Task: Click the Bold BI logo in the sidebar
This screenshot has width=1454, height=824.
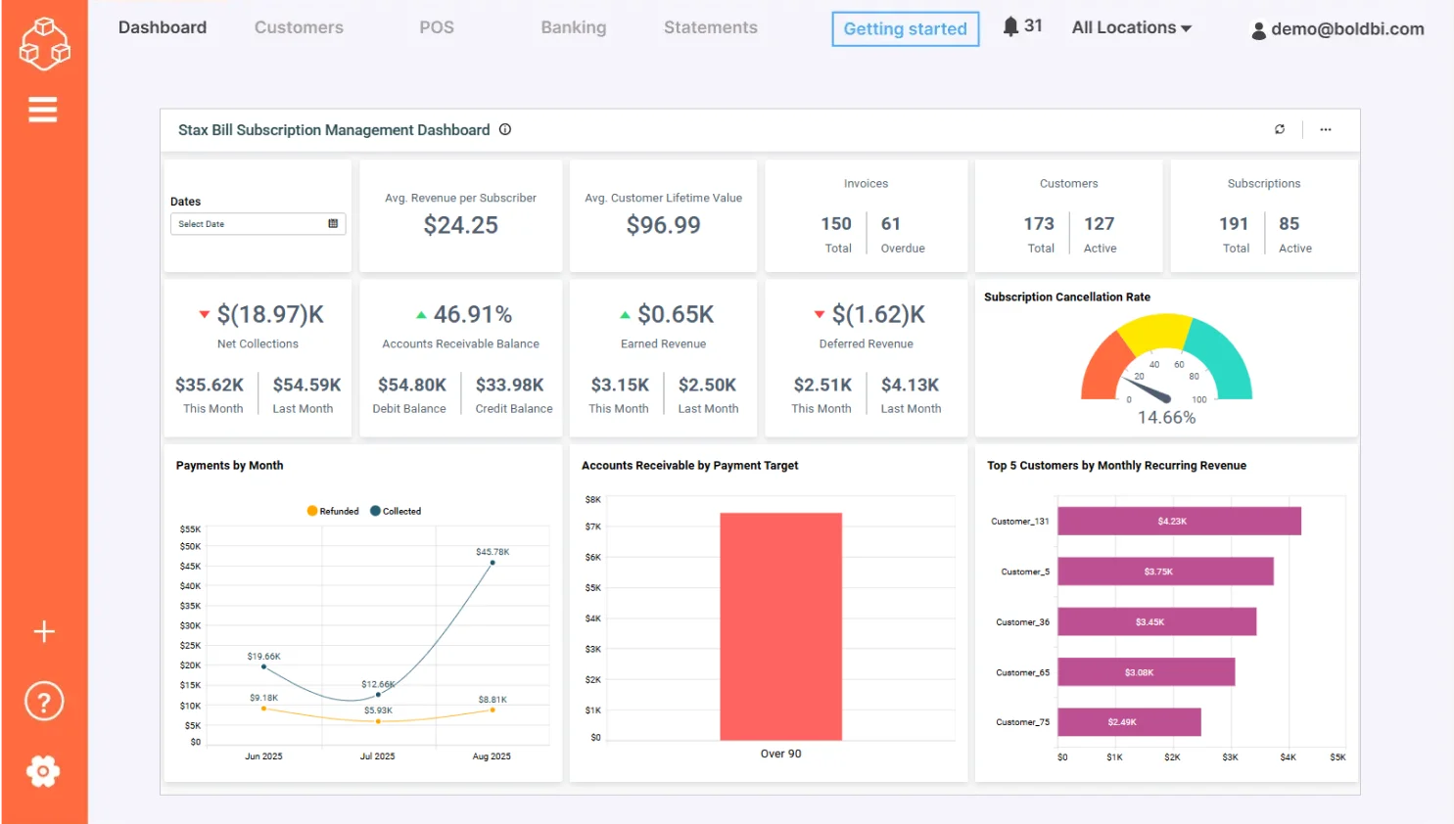Action: click(x=44, y=43)
